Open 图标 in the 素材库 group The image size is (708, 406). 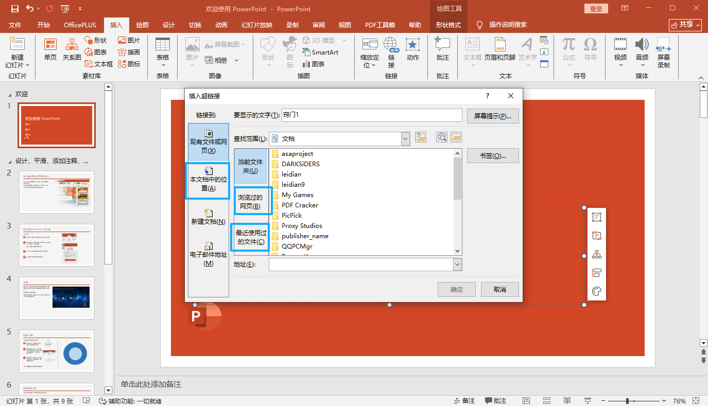pyautogui.click(x=129, y=64)
